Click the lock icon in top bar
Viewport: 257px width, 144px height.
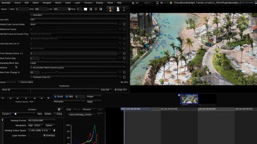[x=171, y=3]
